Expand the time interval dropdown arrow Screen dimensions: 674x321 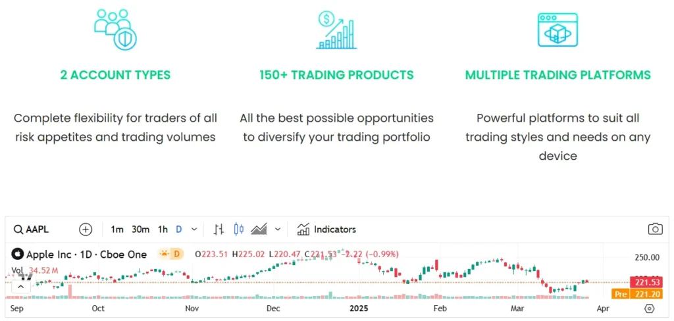[194, 230]
